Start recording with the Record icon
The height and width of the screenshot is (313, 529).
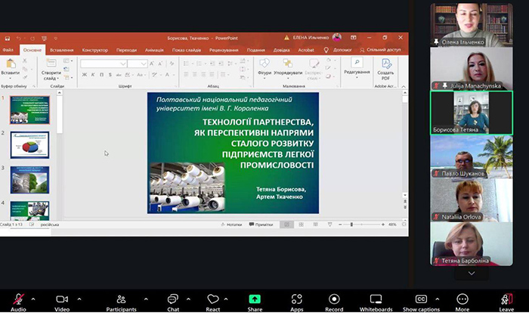click(334, 299)
